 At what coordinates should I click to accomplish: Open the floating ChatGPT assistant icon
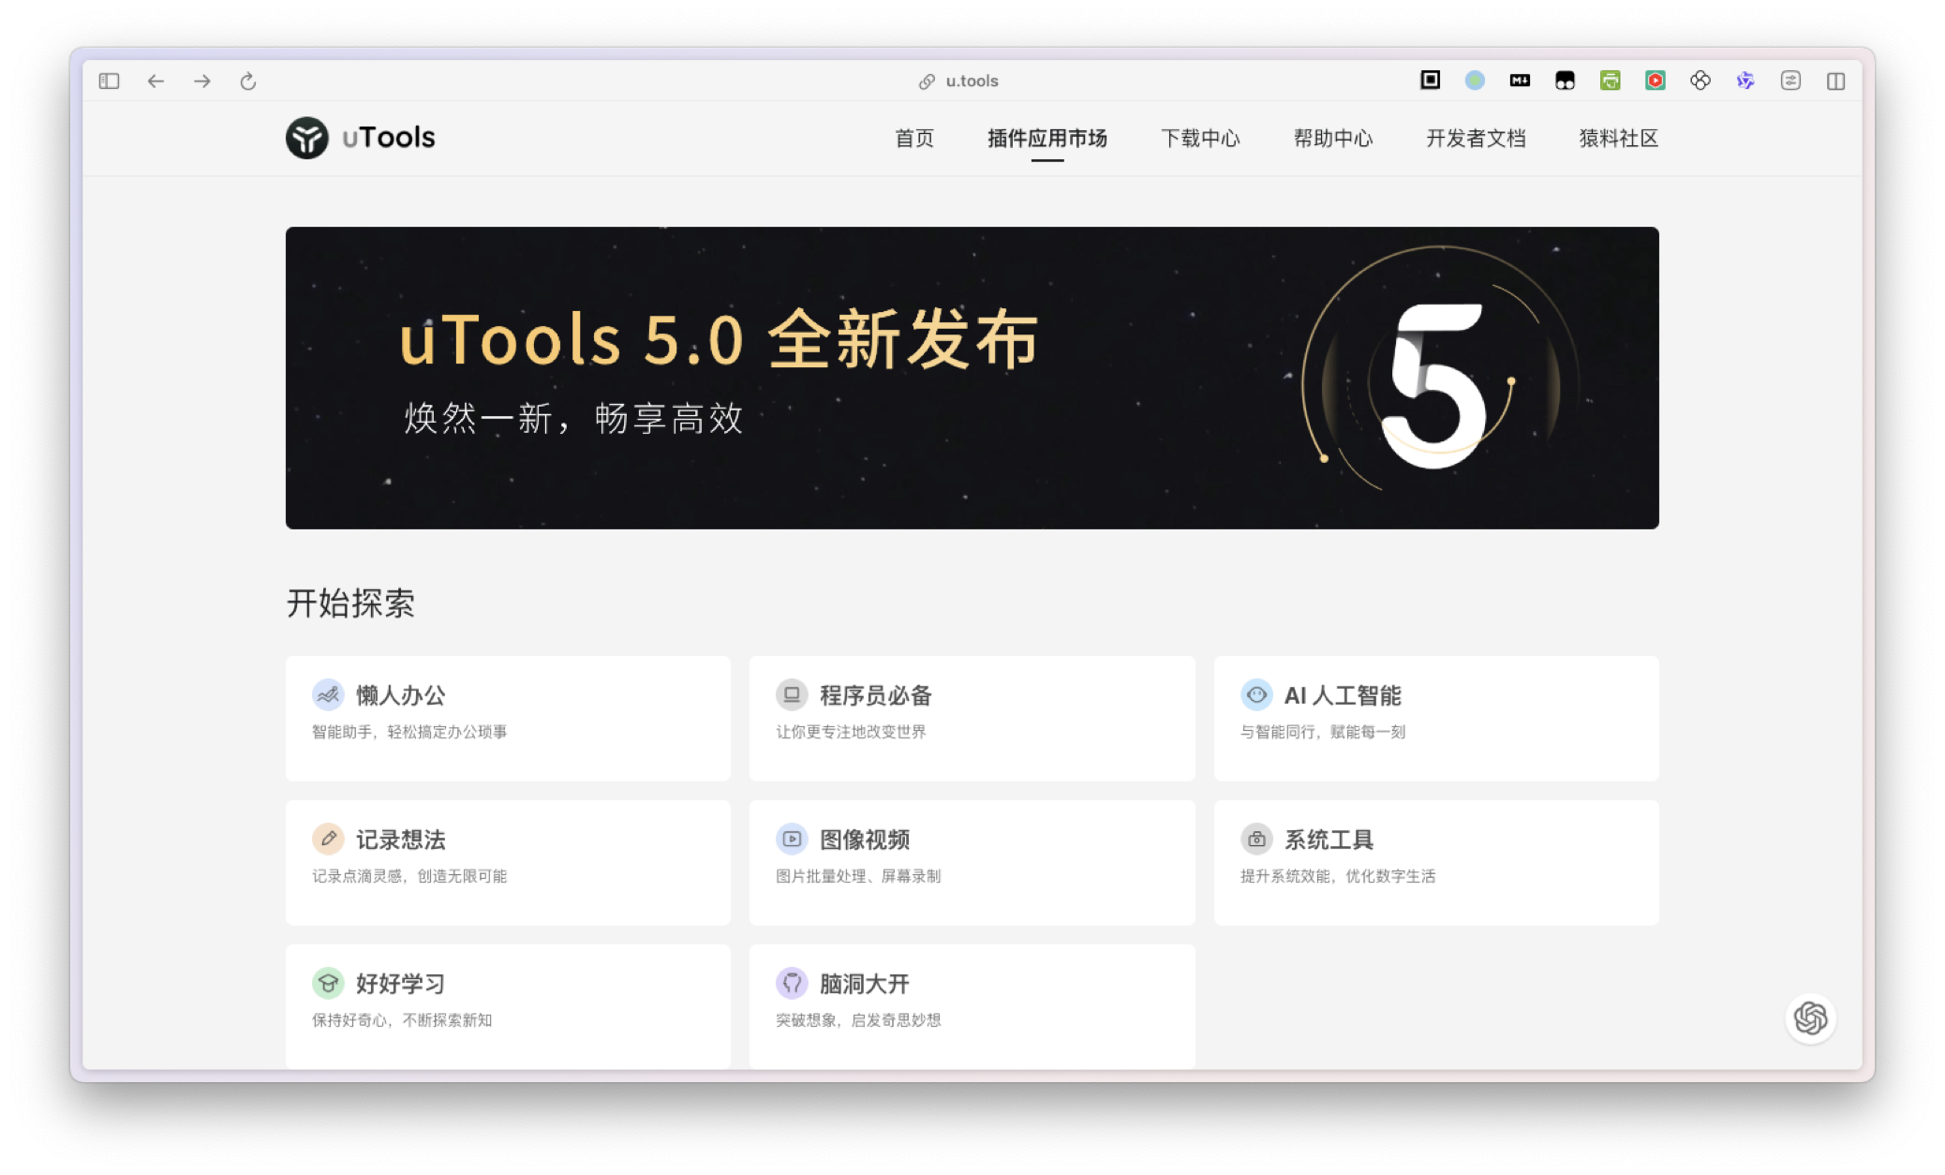click(1810, 1018)
